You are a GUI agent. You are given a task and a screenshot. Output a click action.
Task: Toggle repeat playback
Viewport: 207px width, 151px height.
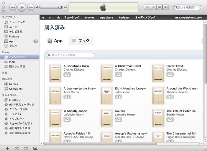pyautogui.click(x=26, y=148)
